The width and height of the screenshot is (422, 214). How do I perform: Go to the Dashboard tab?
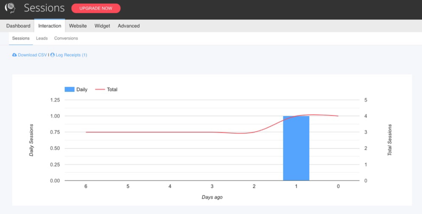click(18, 26)
